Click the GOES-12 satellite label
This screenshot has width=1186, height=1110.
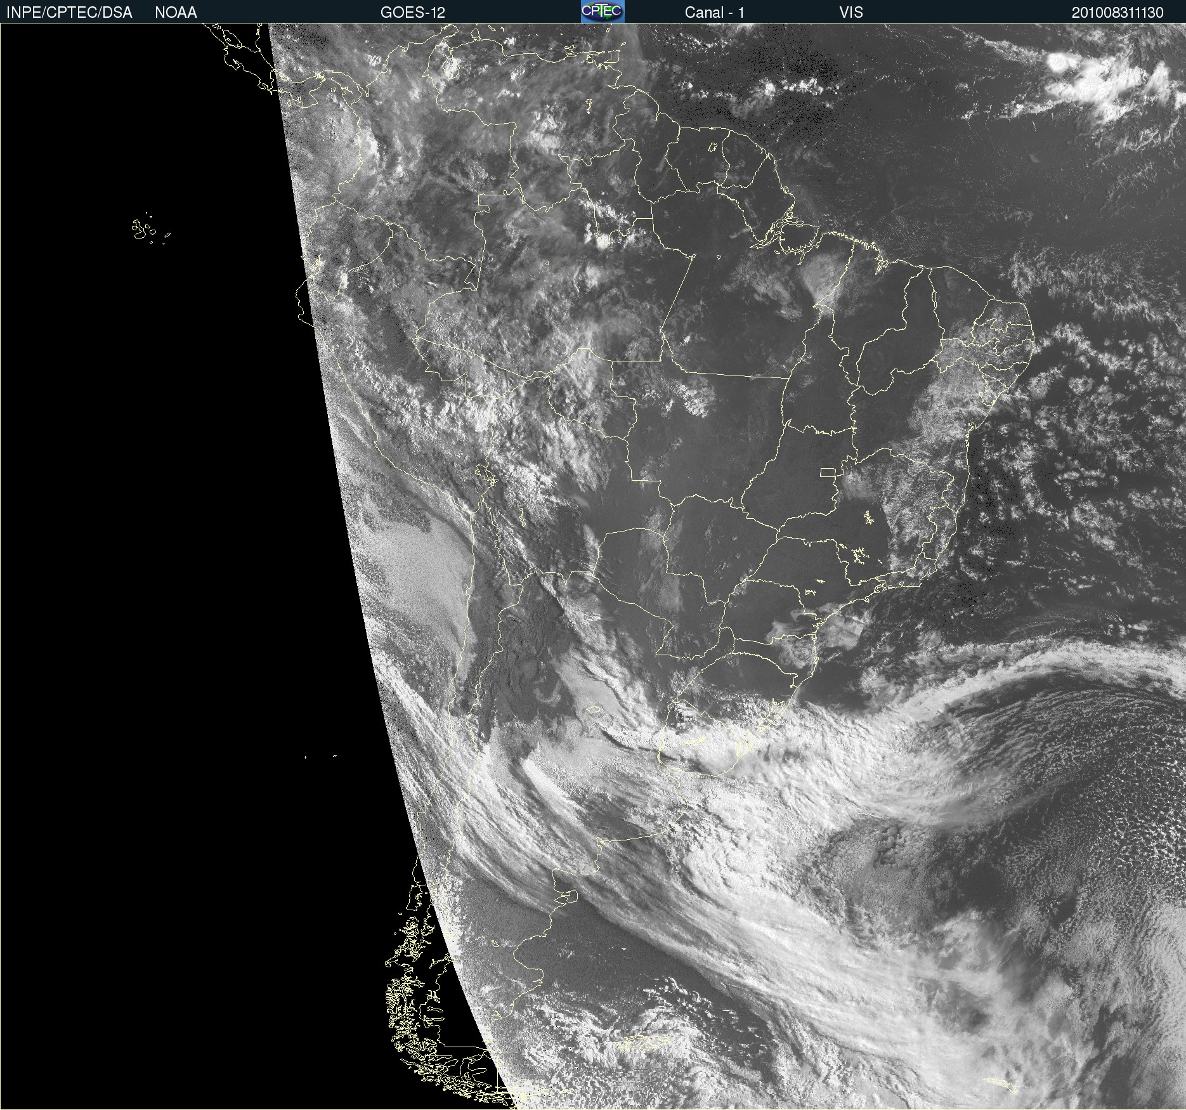tap(413, 13)
